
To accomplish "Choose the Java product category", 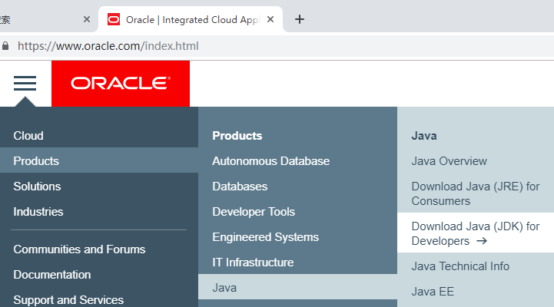I will click(224, 288).
